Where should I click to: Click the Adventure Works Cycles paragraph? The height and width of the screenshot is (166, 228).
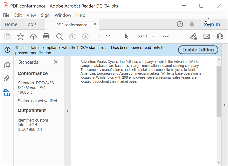pos(141,71)
